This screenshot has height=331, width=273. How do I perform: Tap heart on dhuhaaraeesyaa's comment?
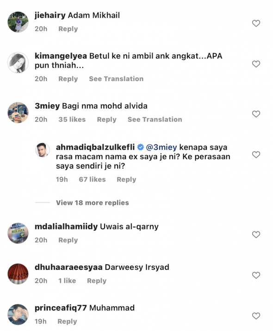(x=256, y=275)
